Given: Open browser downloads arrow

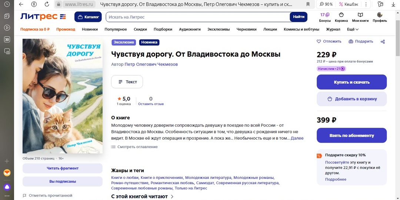Looking at the screenshot, I should click(393, 4).
